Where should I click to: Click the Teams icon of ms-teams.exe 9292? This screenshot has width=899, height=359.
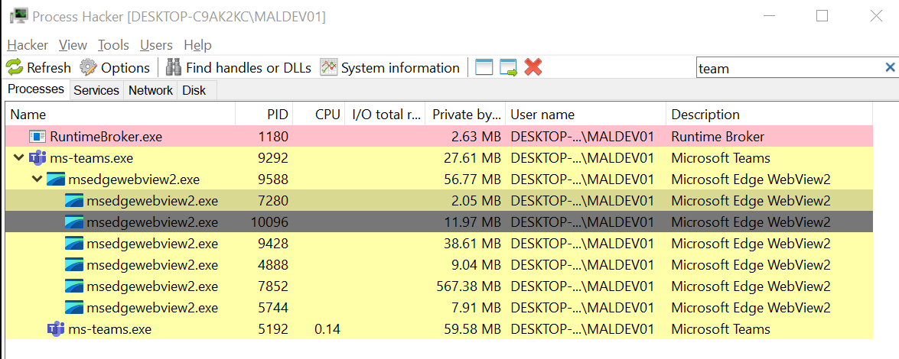coord(37,158)
